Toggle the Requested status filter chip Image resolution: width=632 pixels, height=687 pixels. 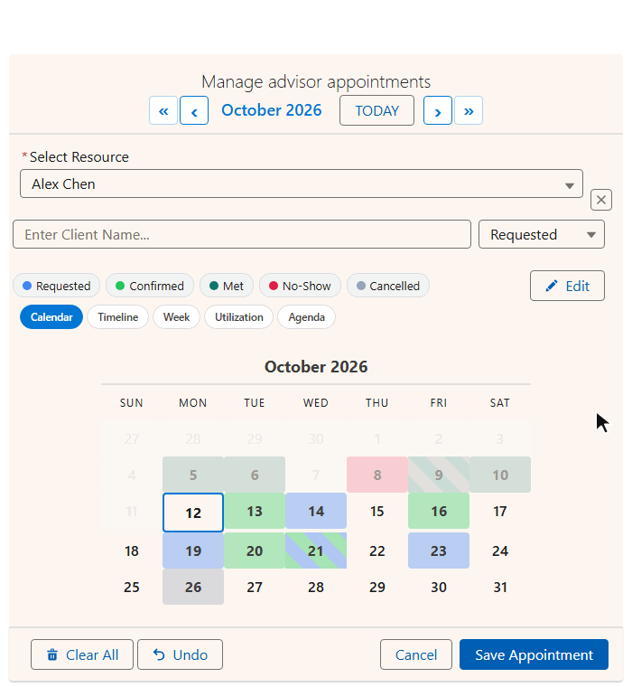tap(57, 286)
